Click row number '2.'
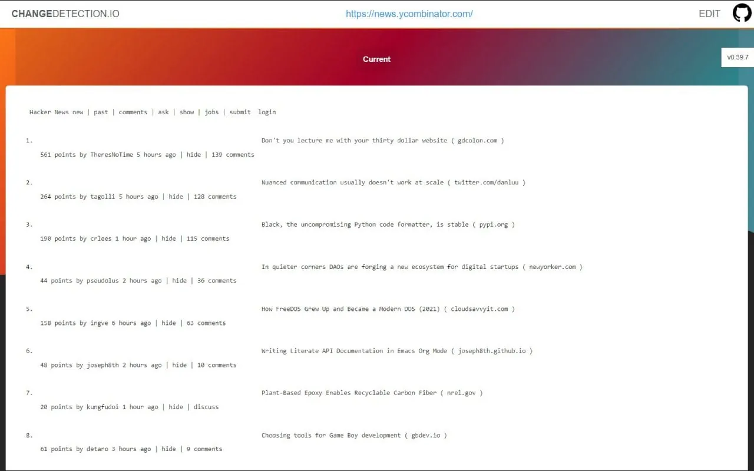 click(29, 183)
